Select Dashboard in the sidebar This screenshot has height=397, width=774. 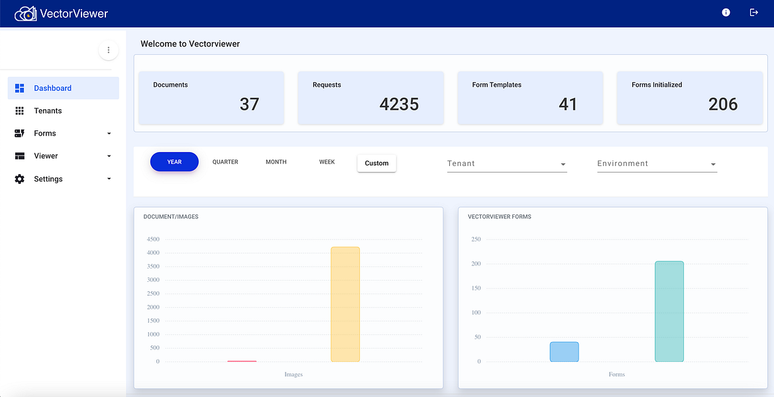63,88
